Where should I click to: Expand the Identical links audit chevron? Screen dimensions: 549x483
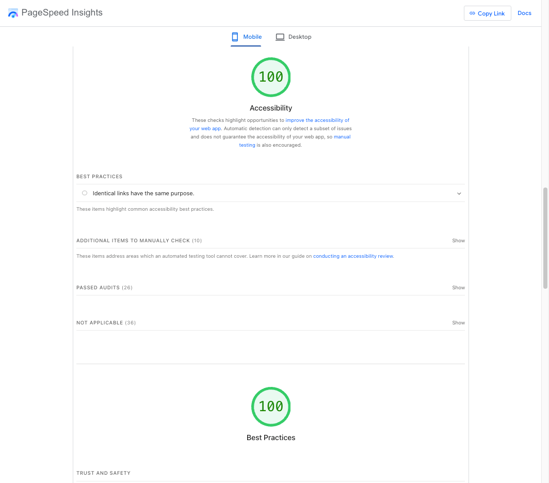click(459, 194)
